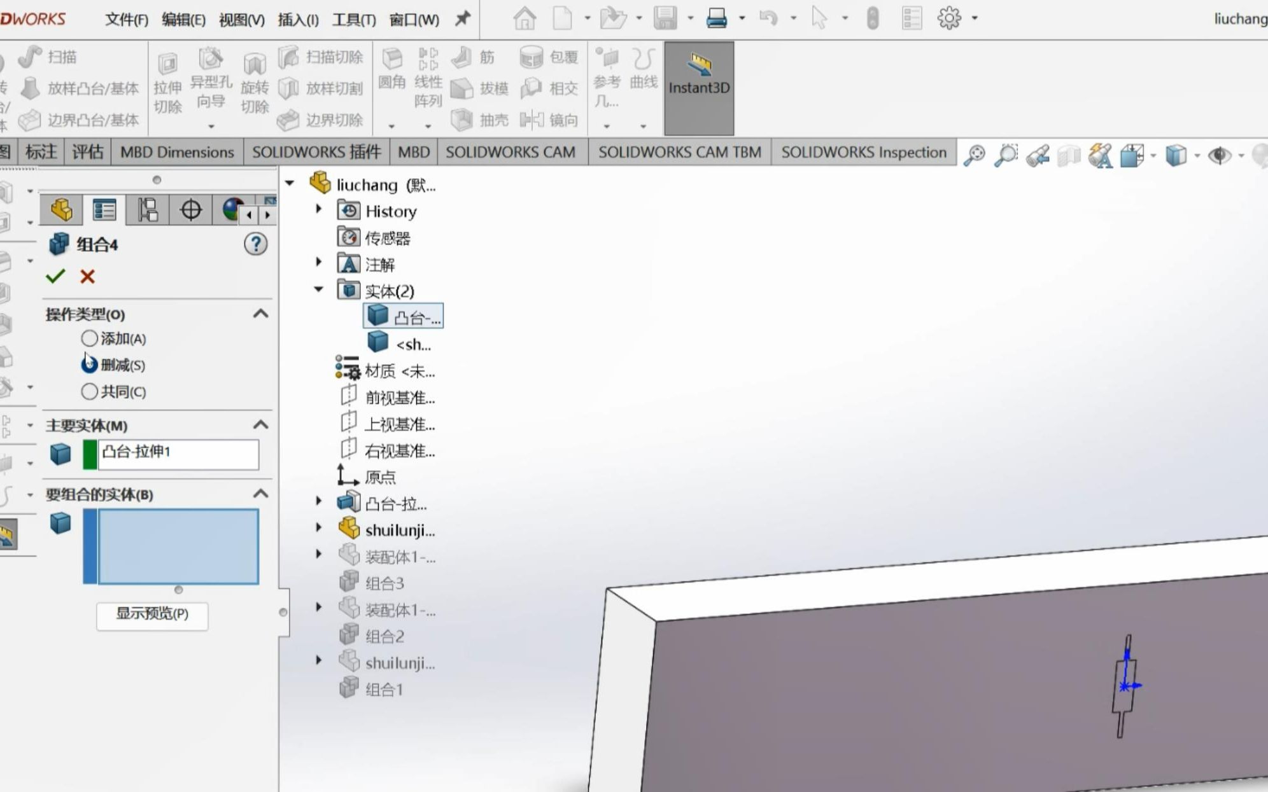Select 删减 operation type radio button

point(88,364)
